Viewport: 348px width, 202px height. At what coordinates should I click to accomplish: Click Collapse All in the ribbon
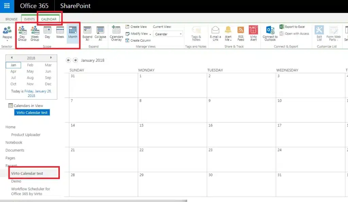(100, 33)
